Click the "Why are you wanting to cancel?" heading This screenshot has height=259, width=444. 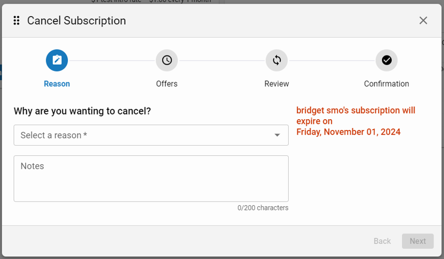(82, 111)
